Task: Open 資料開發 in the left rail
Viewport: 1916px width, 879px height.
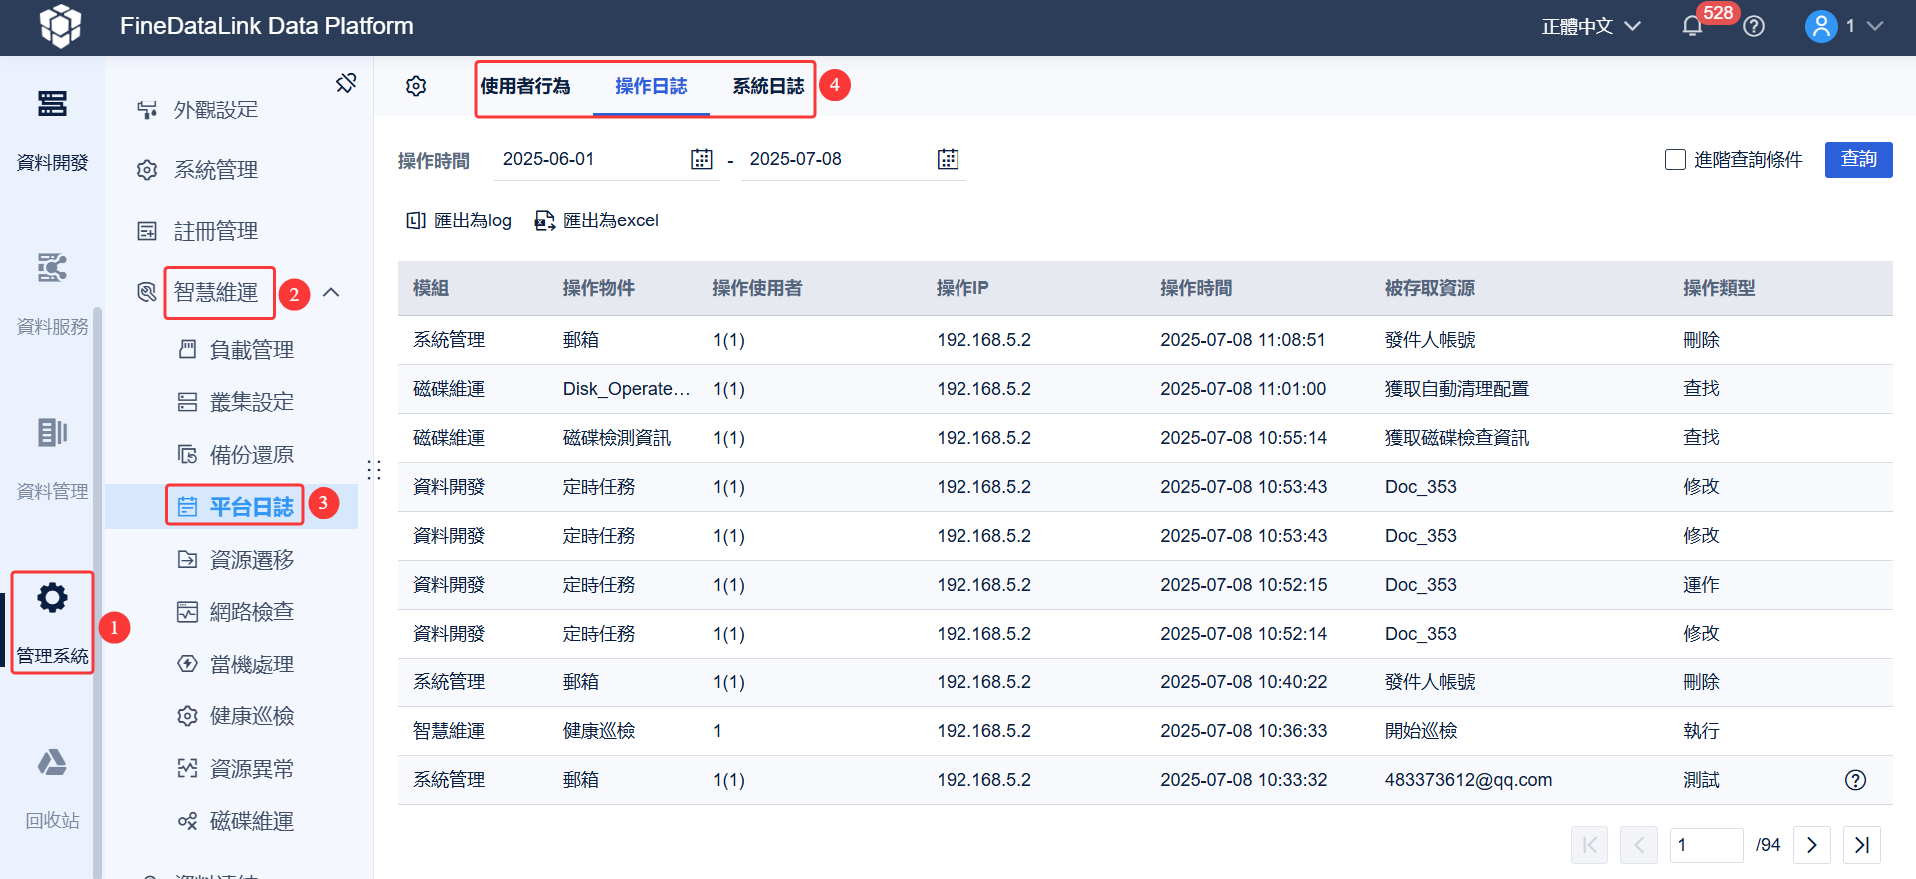Action: 52,130
